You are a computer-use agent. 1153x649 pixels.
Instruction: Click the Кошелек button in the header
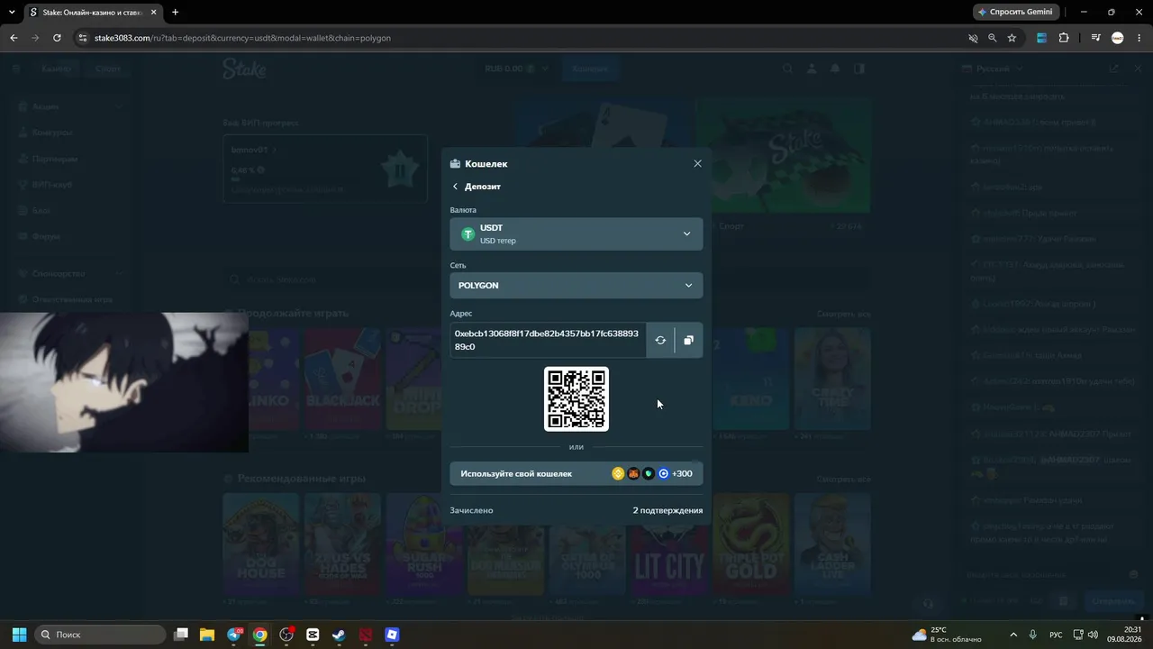pyautogui.click(x=591, y=69)
